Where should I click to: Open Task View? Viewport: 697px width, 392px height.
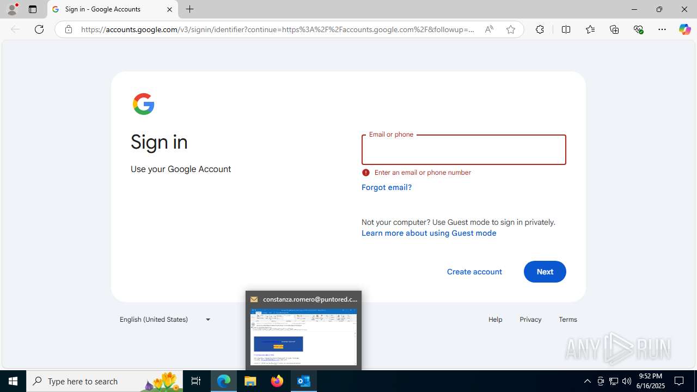pos(196,381)
